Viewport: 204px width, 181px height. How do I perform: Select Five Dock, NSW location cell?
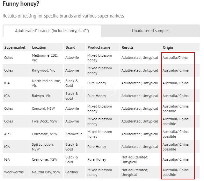coord(45,121)
